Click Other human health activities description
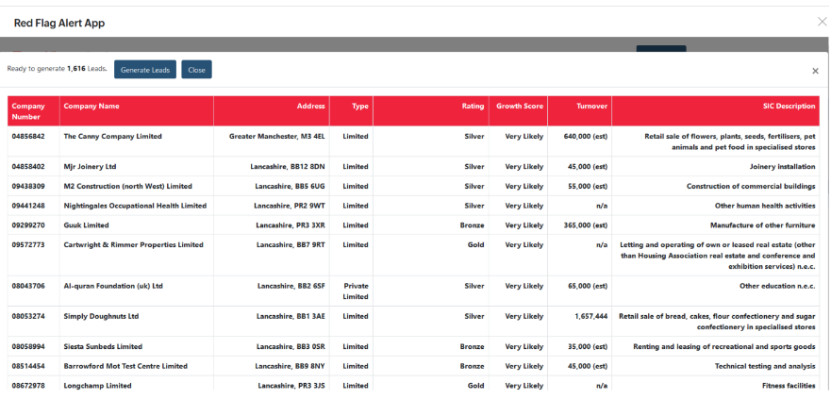831x399 pixels. click(765, 206)
